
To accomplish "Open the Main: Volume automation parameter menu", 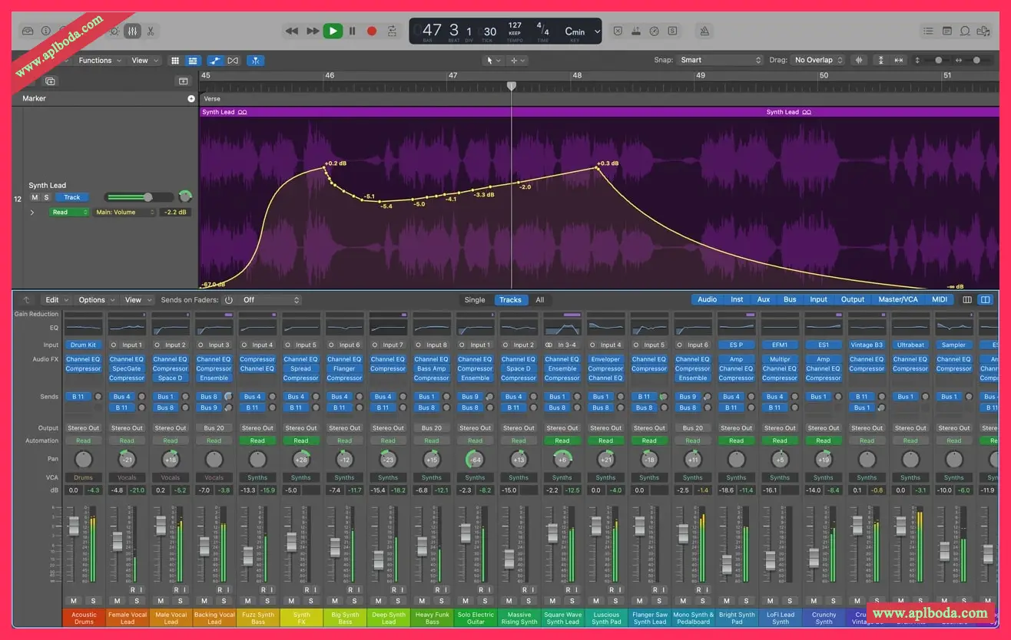I will (124, 213).
